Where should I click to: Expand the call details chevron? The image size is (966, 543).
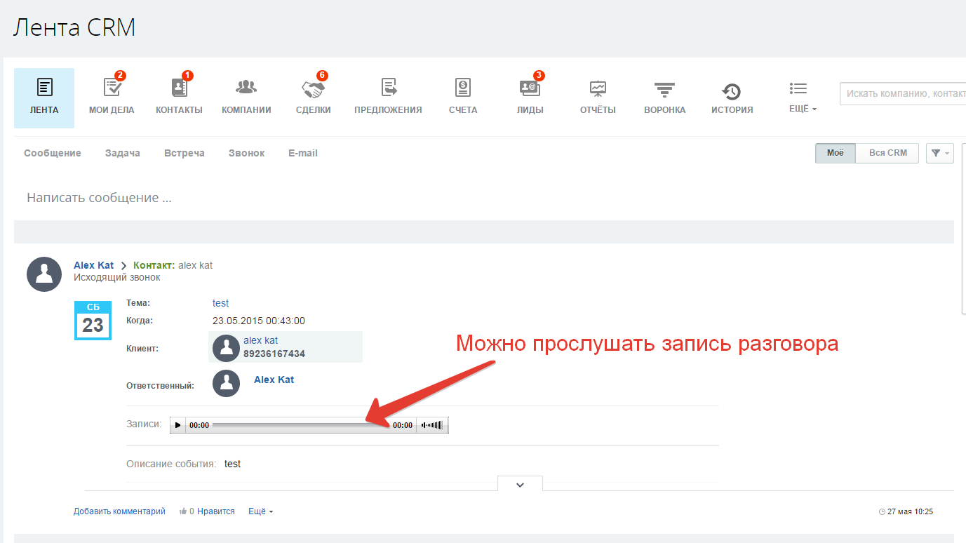[x=520, y=484]
